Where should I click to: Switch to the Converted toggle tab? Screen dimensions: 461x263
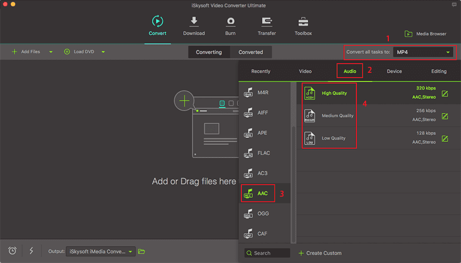pos(251,52)
